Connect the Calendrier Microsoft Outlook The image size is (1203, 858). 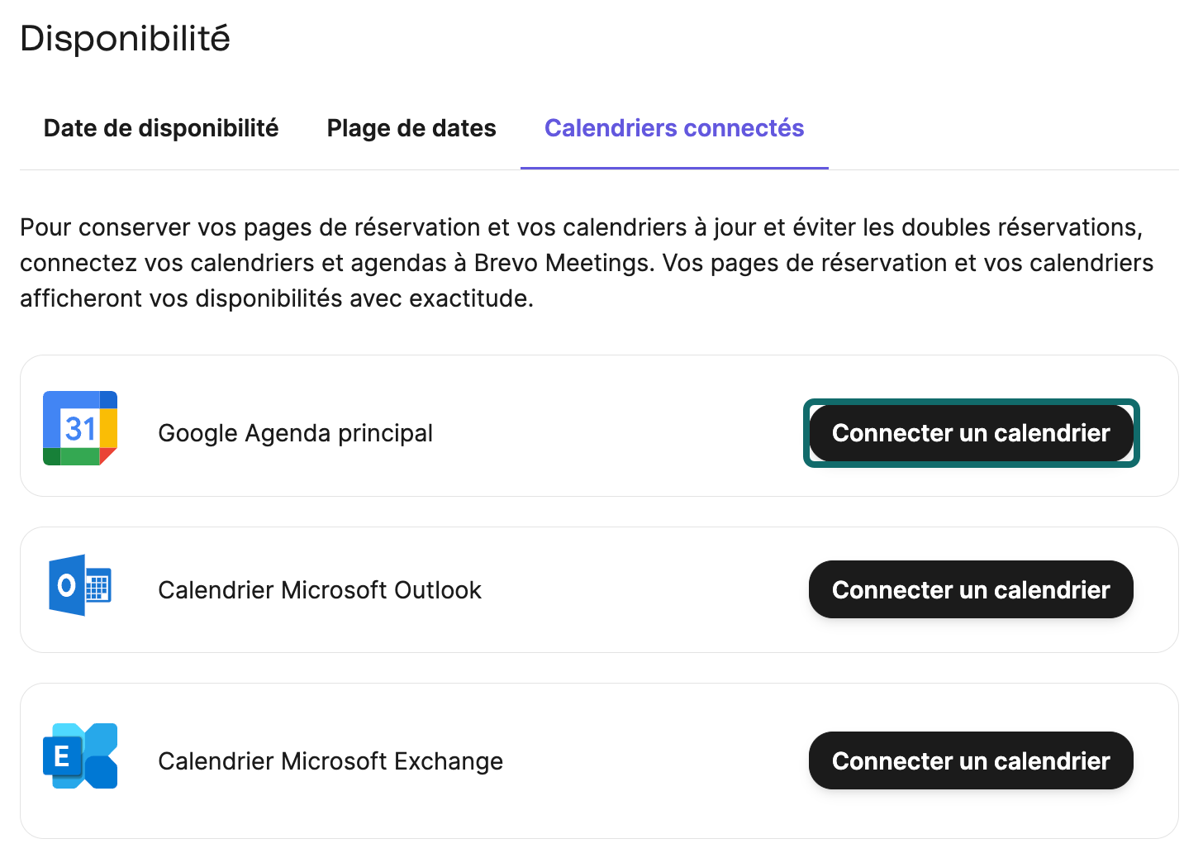(x=971, y=589)
